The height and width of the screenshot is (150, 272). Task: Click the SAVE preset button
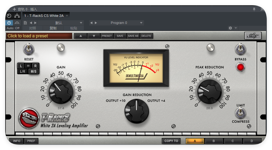[x=120, y=36]
